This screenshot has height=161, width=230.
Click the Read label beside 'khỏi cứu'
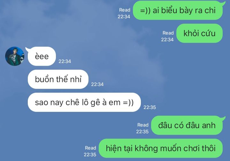pos(168,33)
